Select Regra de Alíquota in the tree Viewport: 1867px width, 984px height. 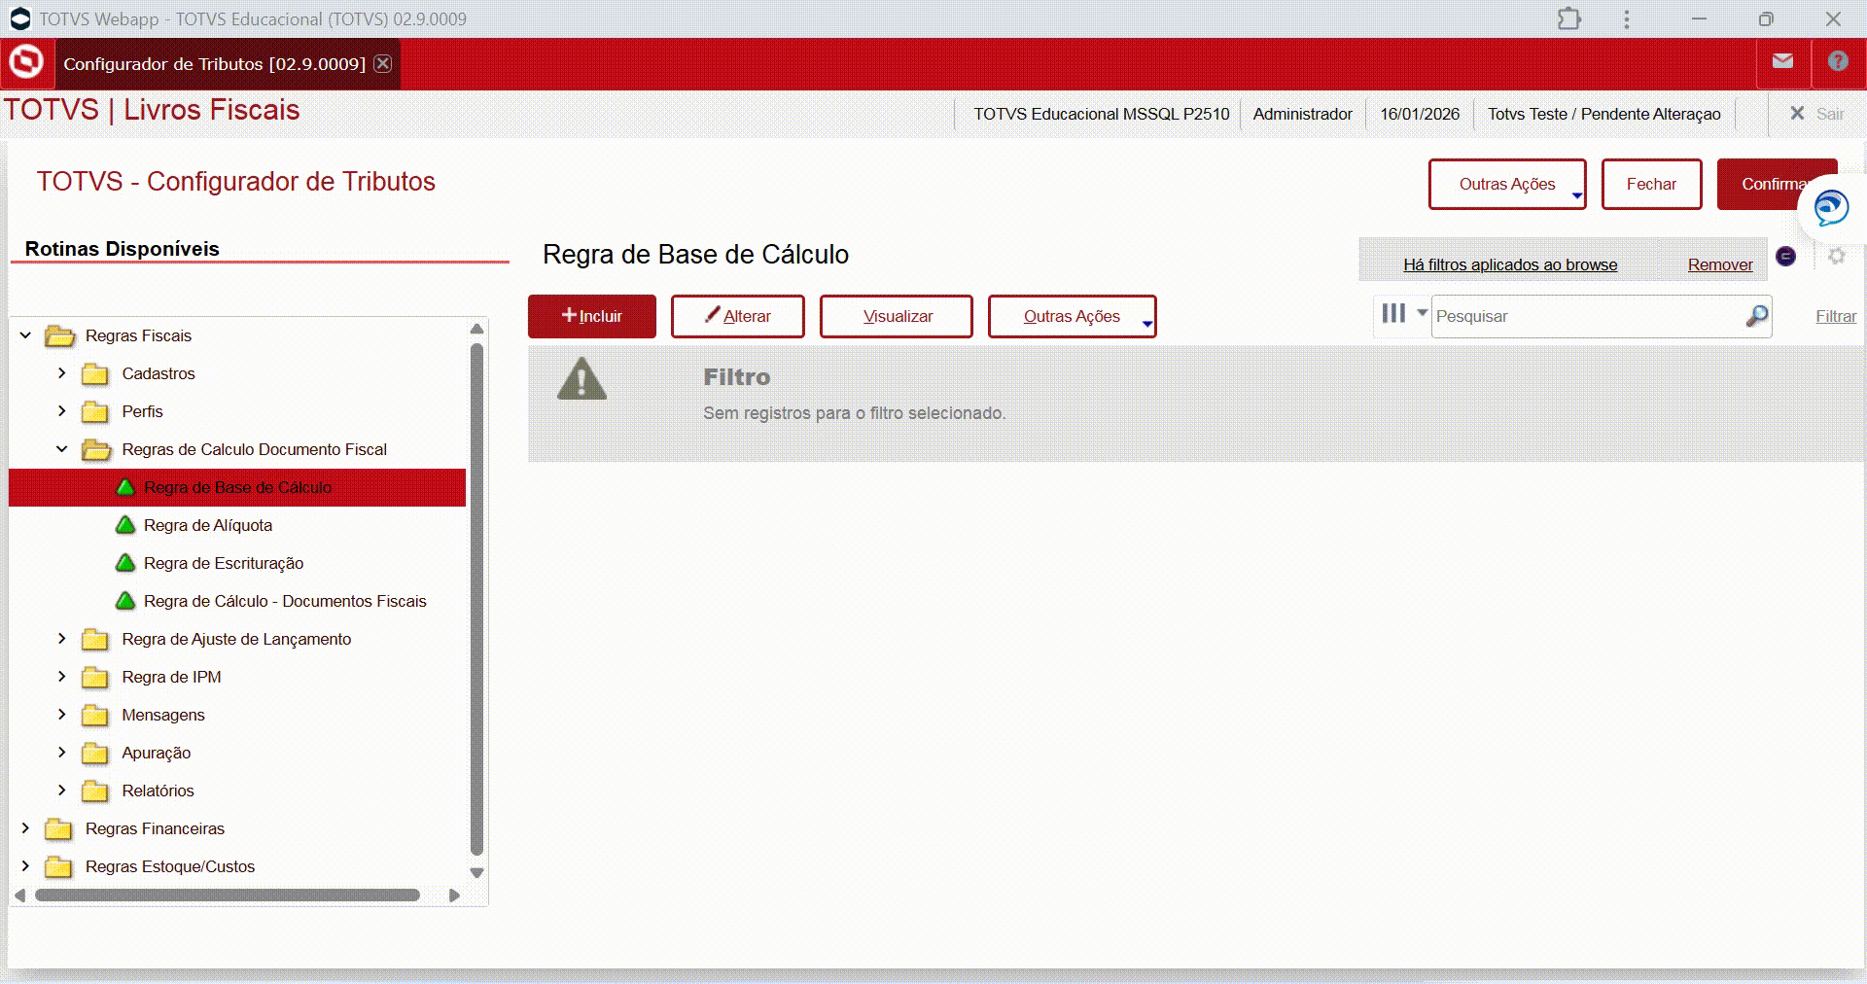pyautogui.click(x=208, y=526)
